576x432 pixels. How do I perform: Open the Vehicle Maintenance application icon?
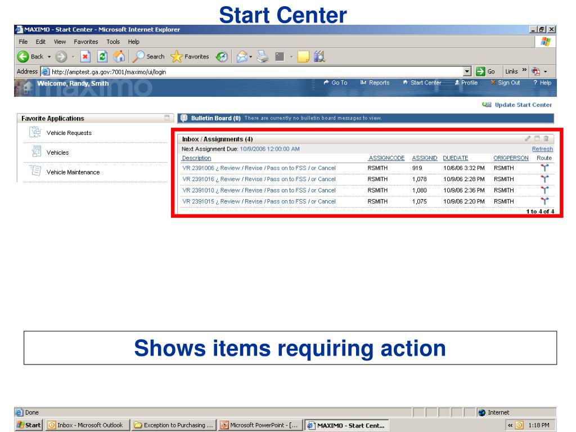(35, 171)
